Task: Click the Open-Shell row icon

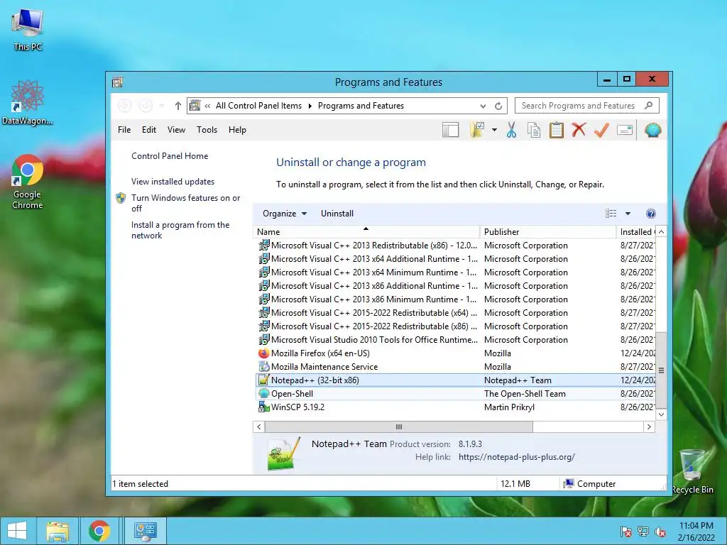Action: [x=264, y=393]
